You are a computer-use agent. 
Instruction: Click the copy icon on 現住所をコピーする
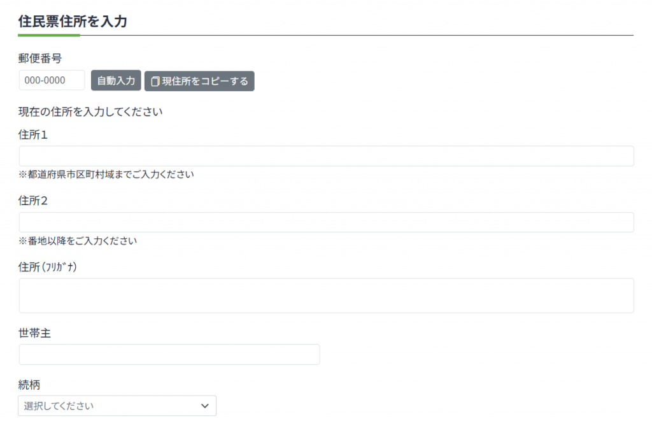[155, 82]
